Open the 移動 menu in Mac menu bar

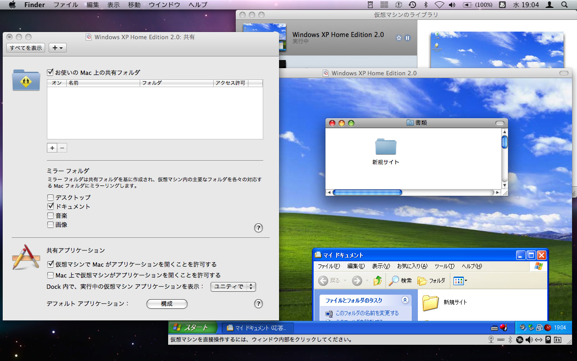pos(134,5)
